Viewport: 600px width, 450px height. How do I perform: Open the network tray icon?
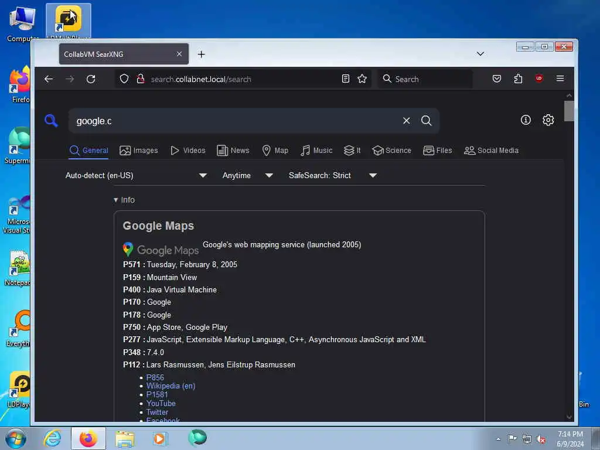[x=527, y=439]
